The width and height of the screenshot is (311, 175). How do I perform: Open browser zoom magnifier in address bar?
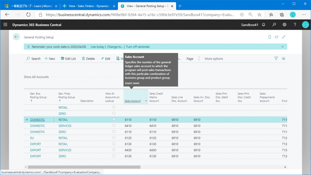[x=251, y=15]
